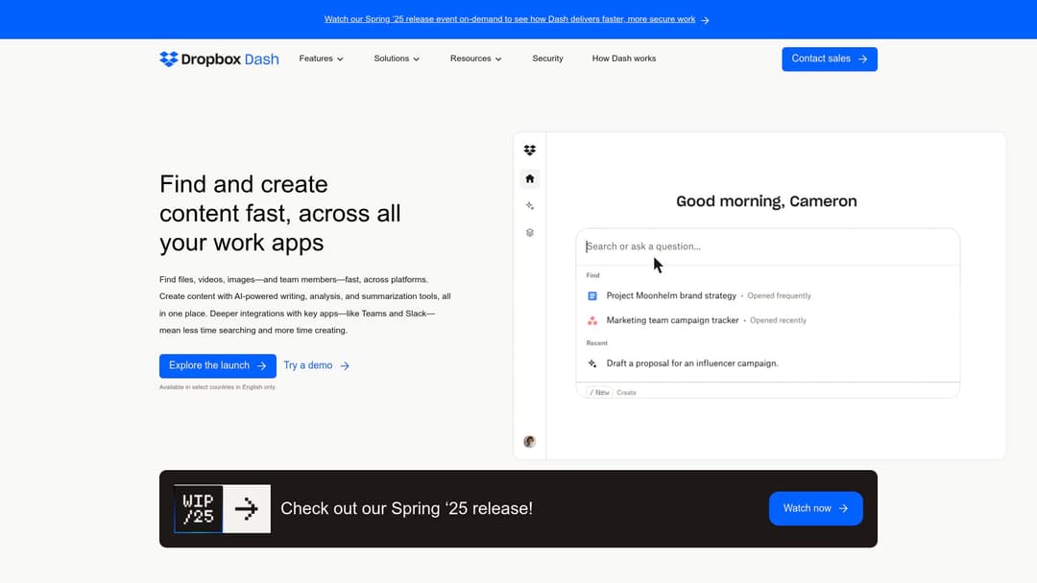Open How Dash works page
The height and width of the screenshot is (583, 1037).
(624, 58)
